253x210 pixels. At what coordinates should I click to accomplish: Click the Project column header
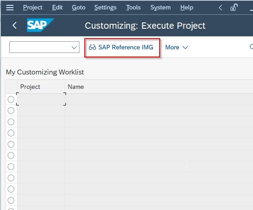point(41,87)
